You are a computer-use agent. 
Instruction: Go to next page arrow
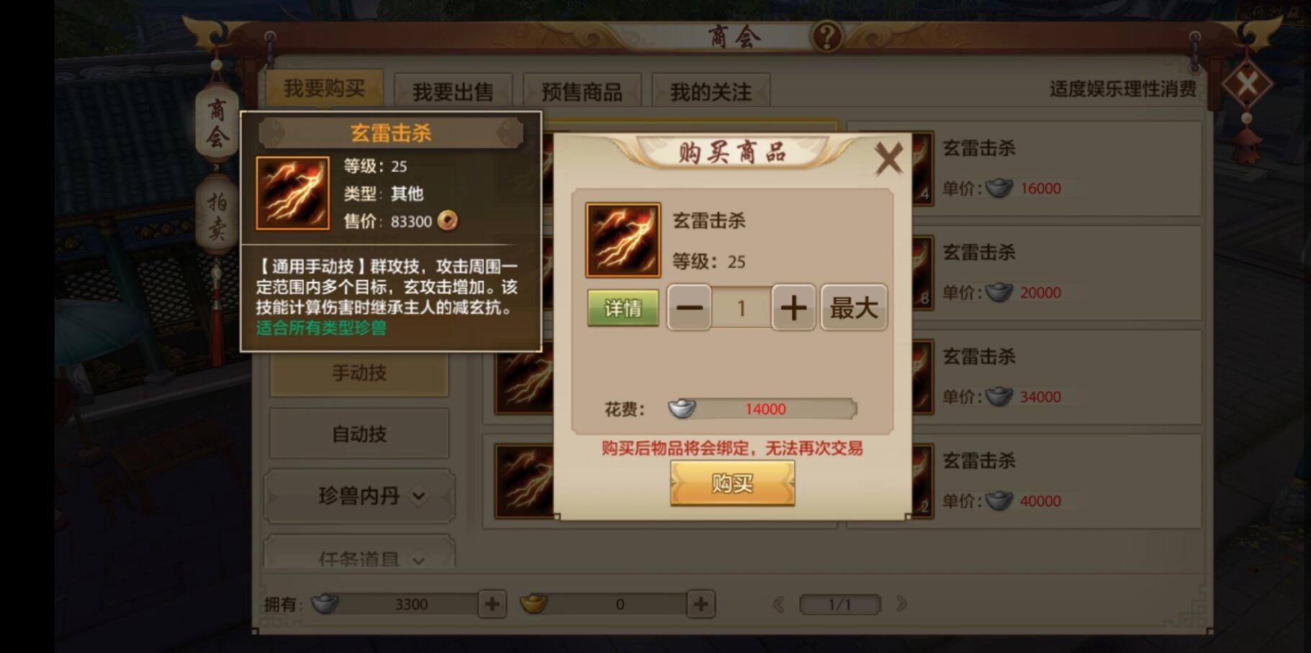coord(901,604)
